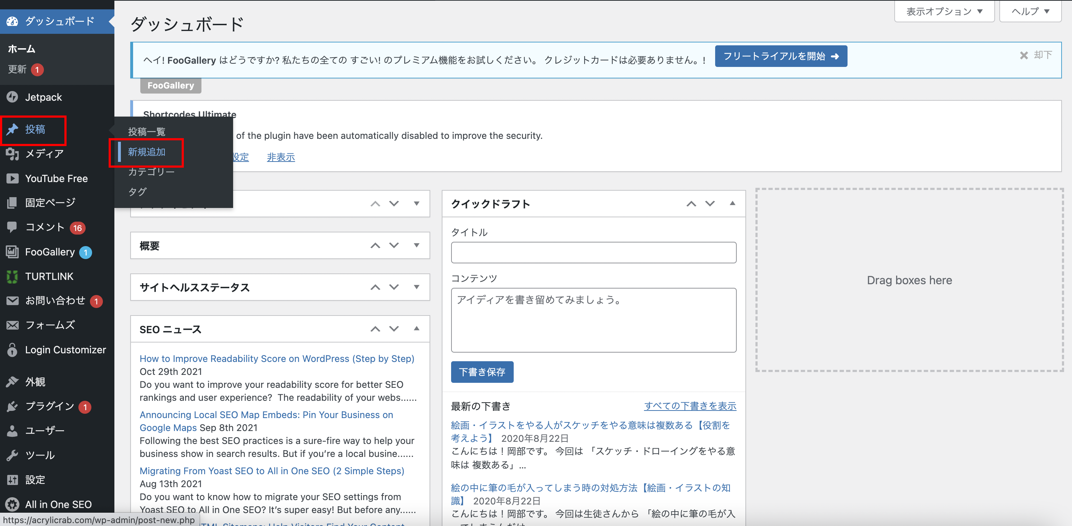Click the 下書き保存 button

pos(482,372)
